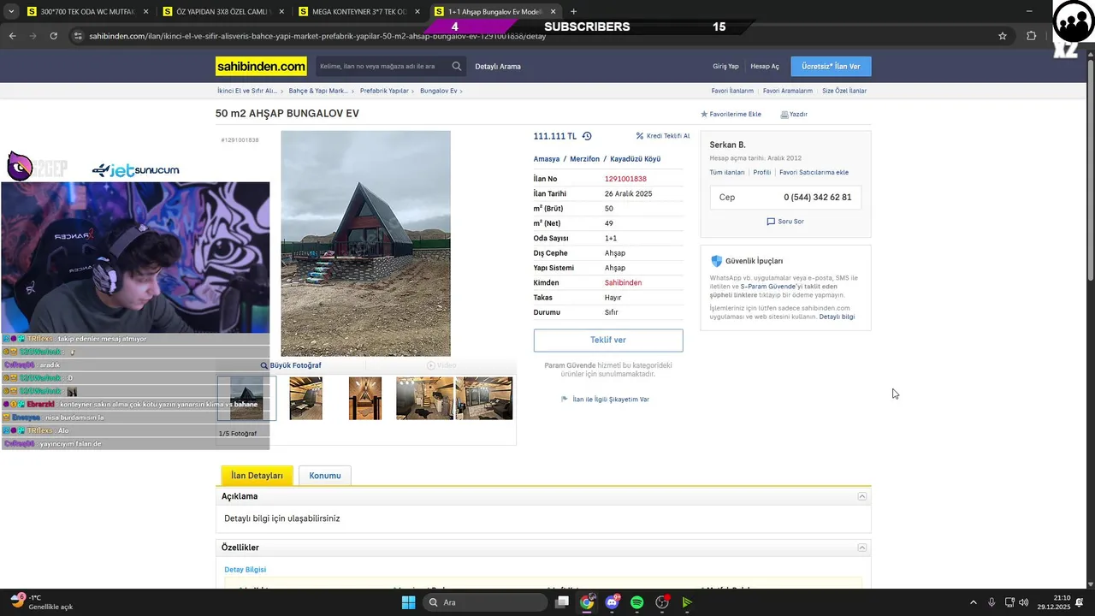
Task: Click the Kayadüzü Köyü location link
Action: 635,159
